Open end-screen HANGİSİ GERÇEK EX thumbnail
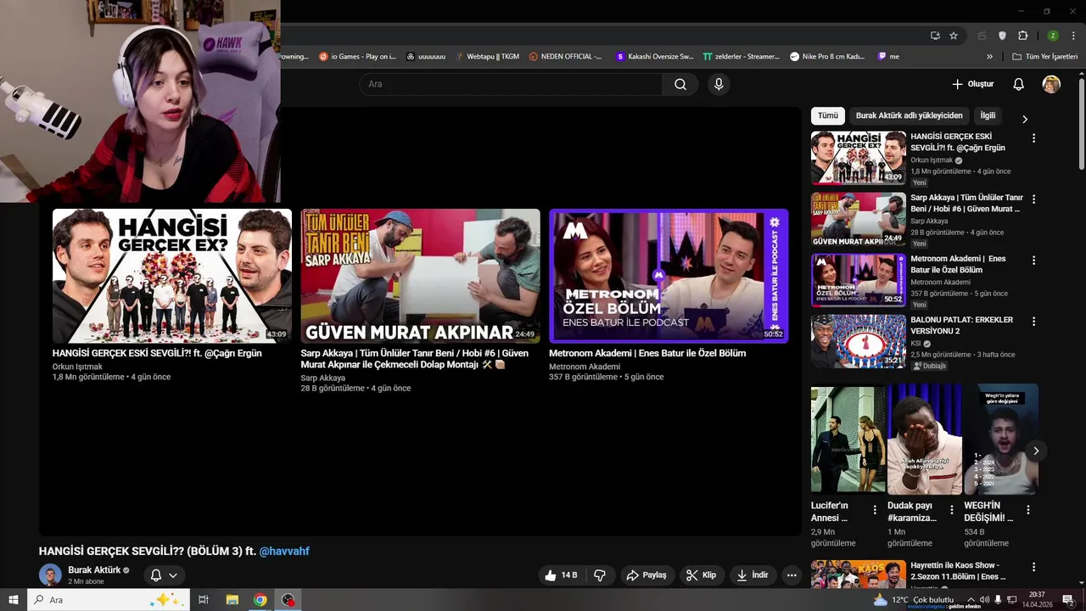Screen dimensions: 1086x611 coord(172,276)
